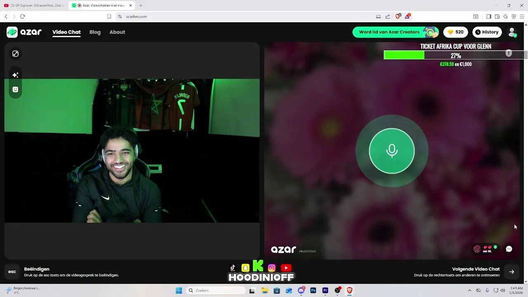
Task: Click the esc key button
Action: 12,272
